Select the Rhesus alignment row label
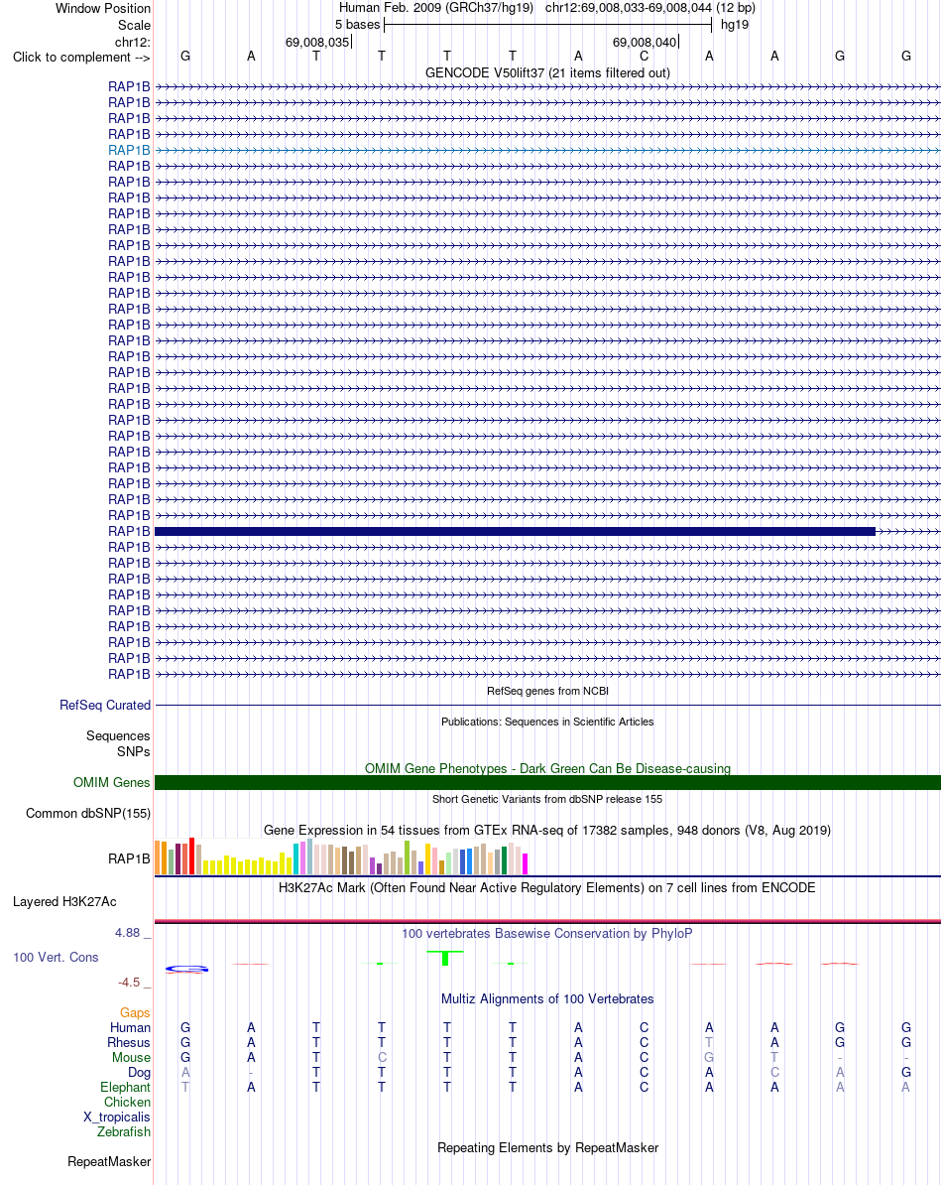This screenshot has height=1185, width=942. [129, 1043]
